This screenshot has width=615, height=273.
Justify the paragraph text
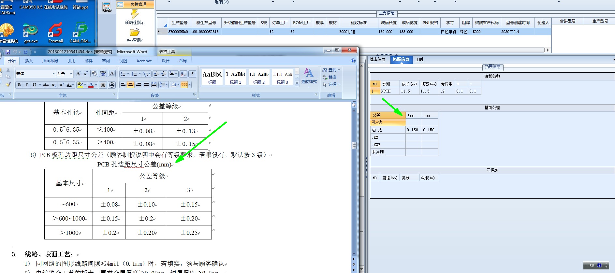[146, 85]
